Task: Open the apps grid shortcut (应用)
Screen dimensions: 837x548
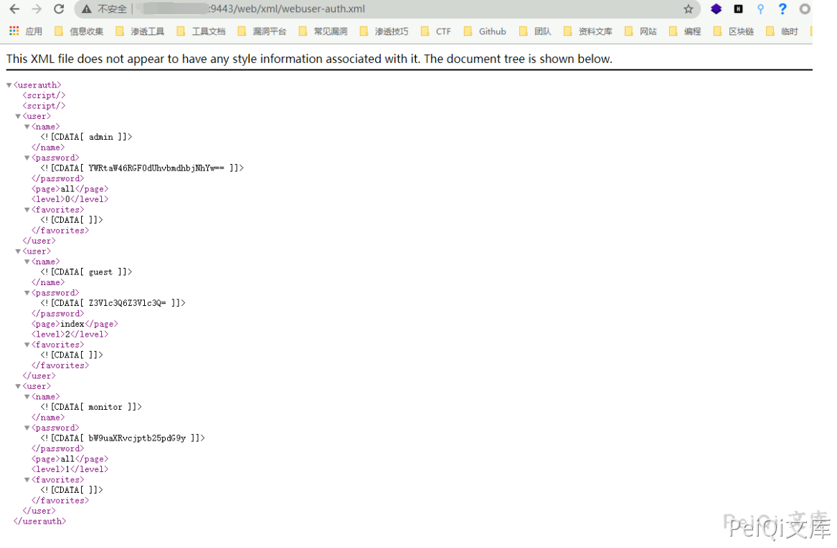Action: [25, 32]
